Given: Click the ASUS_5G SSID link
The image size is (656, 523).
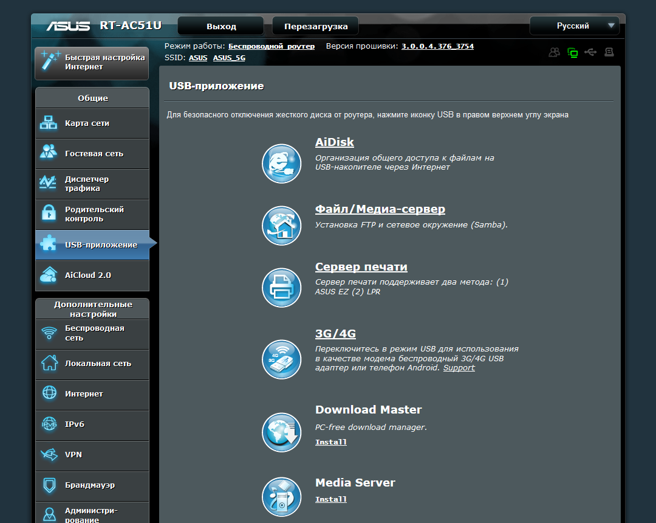Looking at the screenshot, I should pos(229,58).
